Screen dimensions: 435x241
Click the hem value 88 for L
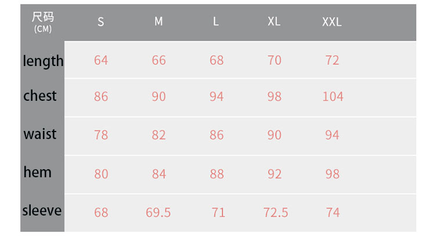[x=216, y=174]
